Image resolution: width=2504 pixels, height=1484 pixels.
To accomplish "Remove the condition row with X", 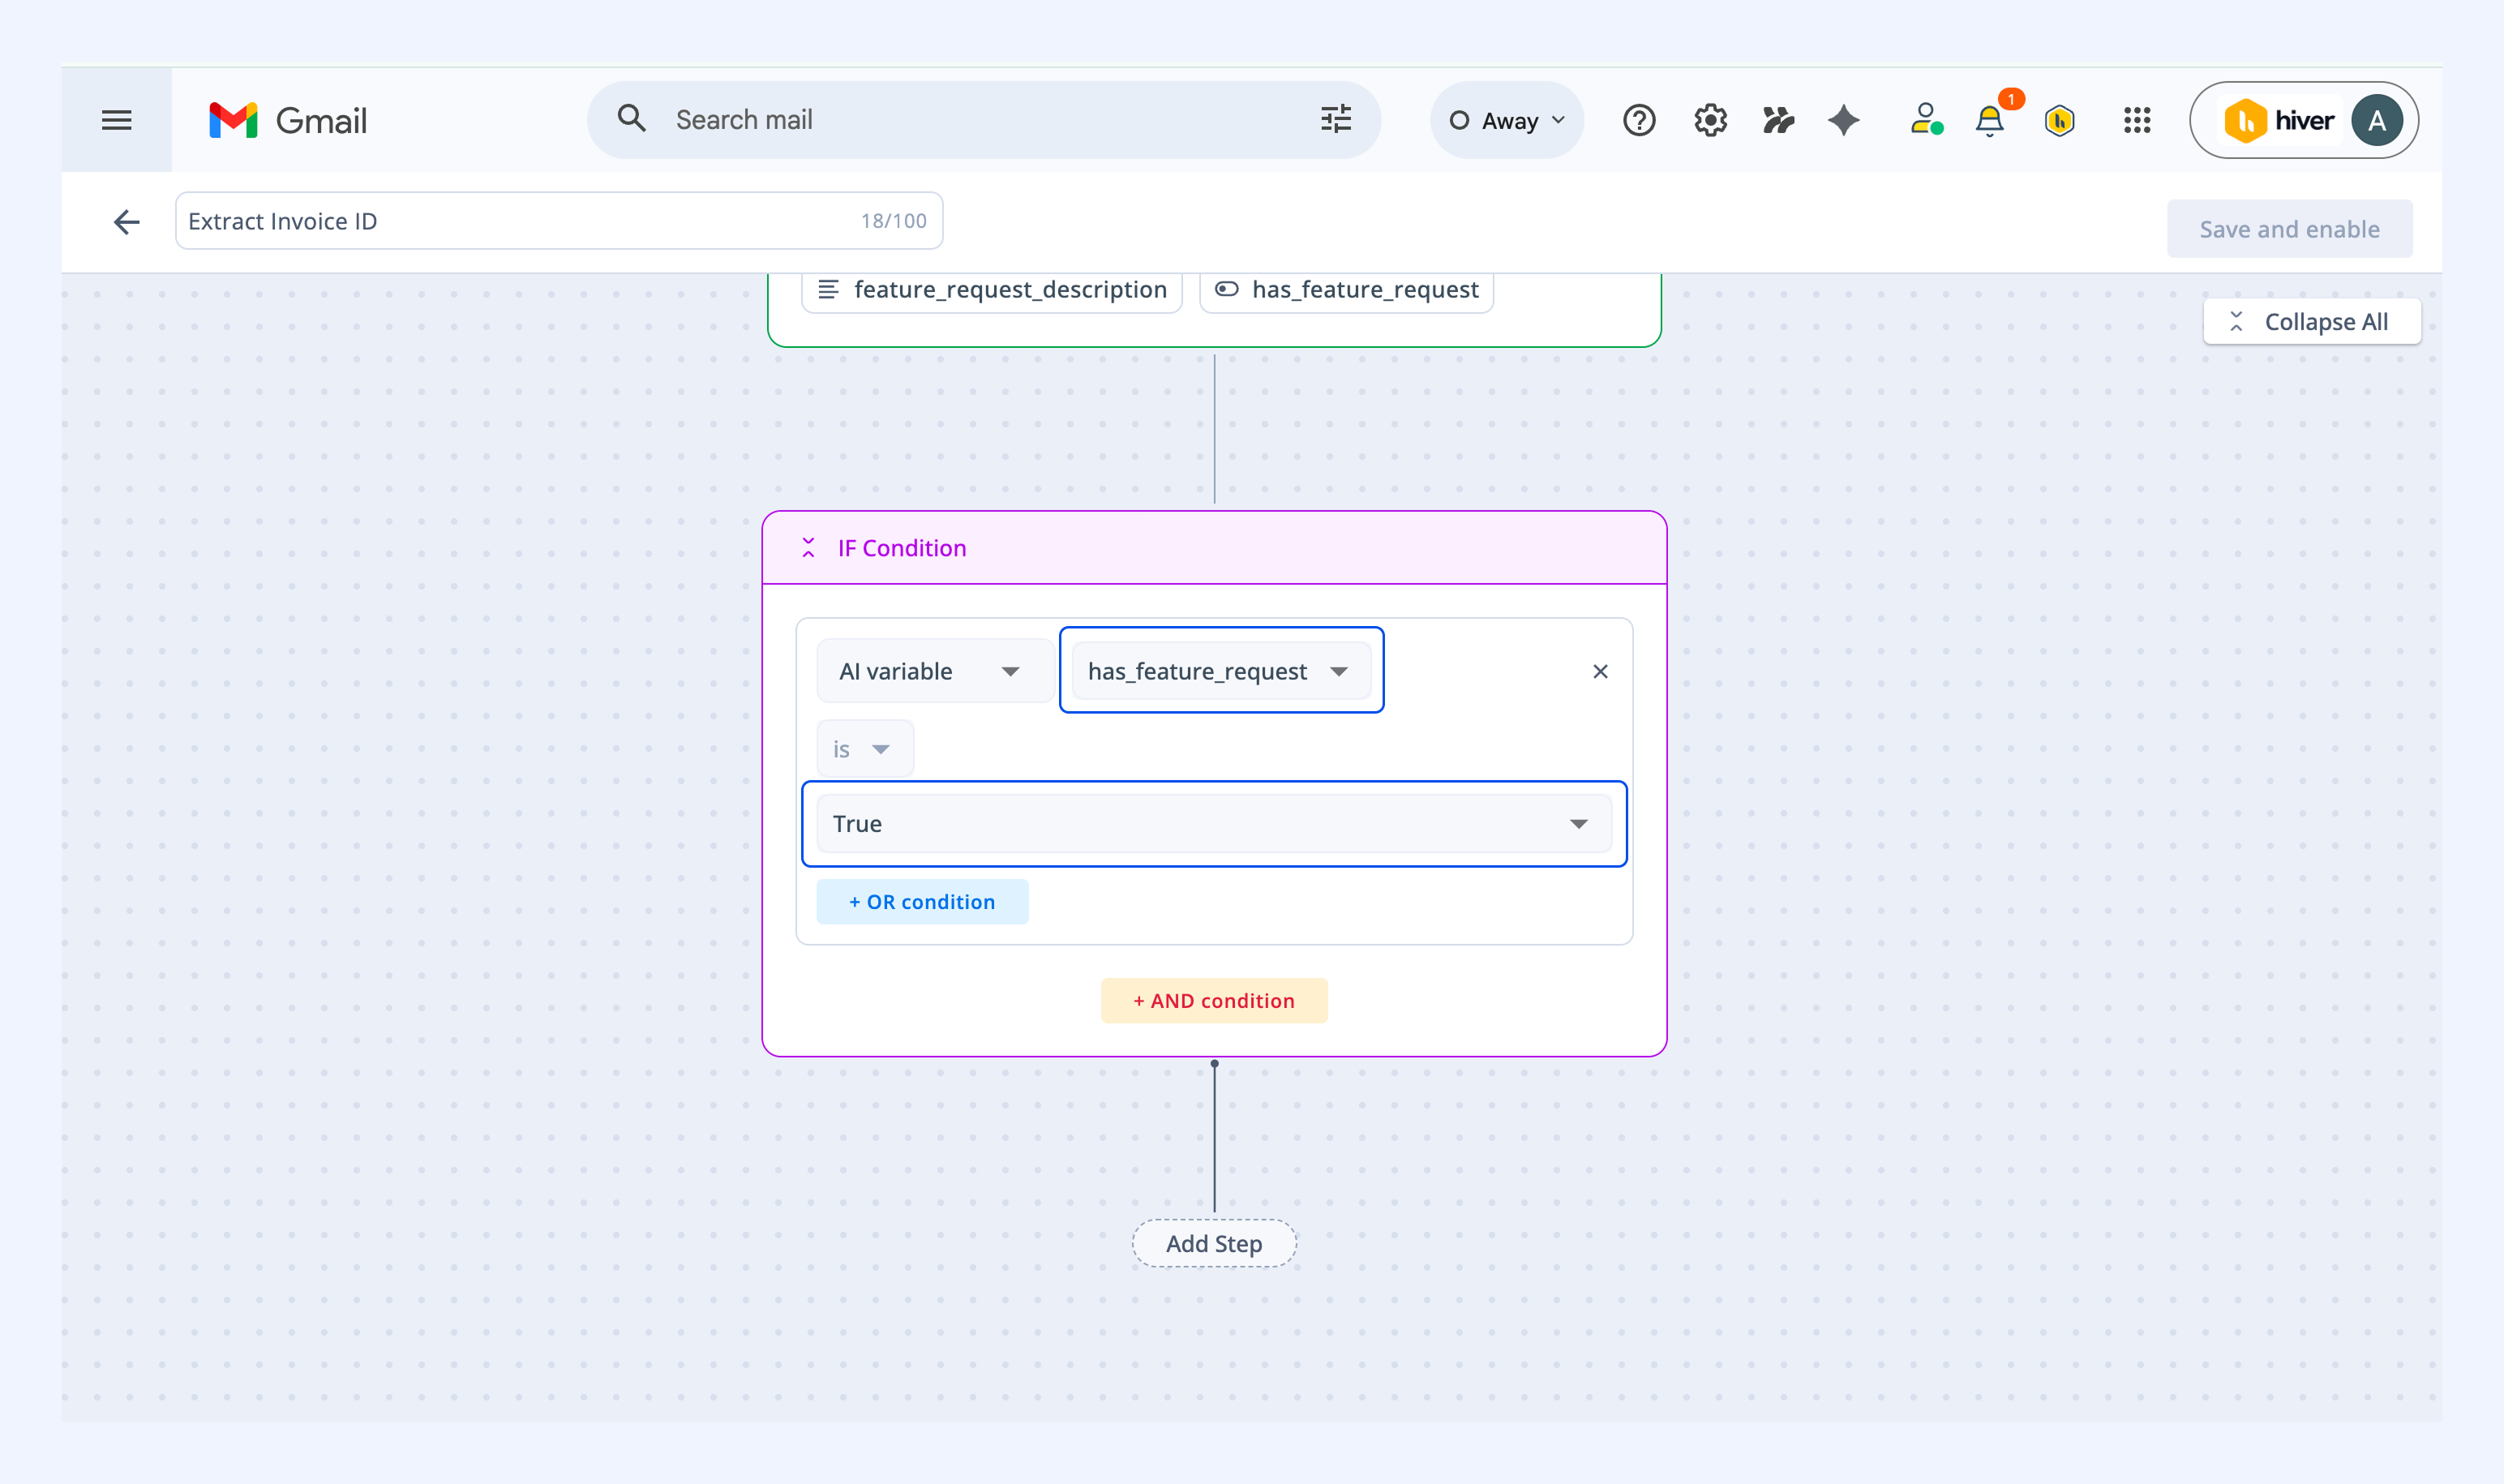I will (x=1599, y=671).
